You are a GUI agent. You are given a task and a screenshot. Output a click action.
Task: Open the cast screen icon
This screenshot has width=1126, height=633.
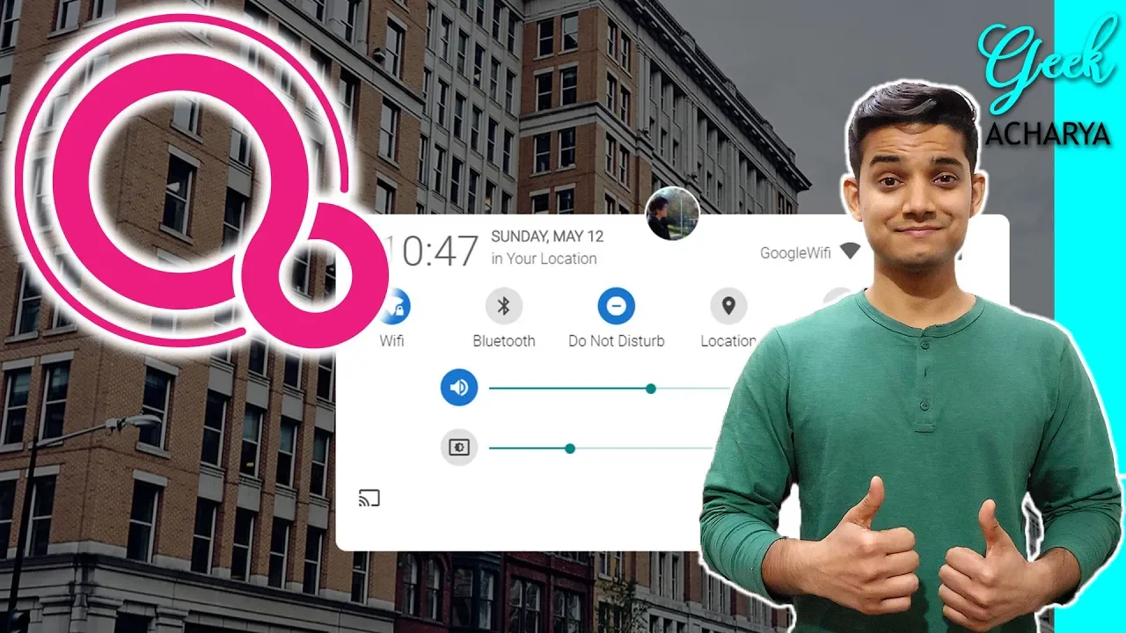(x=369, y=498)
